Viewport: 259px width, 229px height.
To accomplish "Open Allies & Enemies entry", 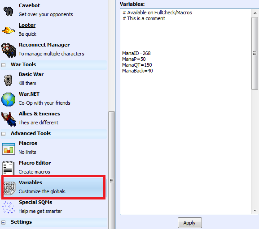I will (40, 114).
